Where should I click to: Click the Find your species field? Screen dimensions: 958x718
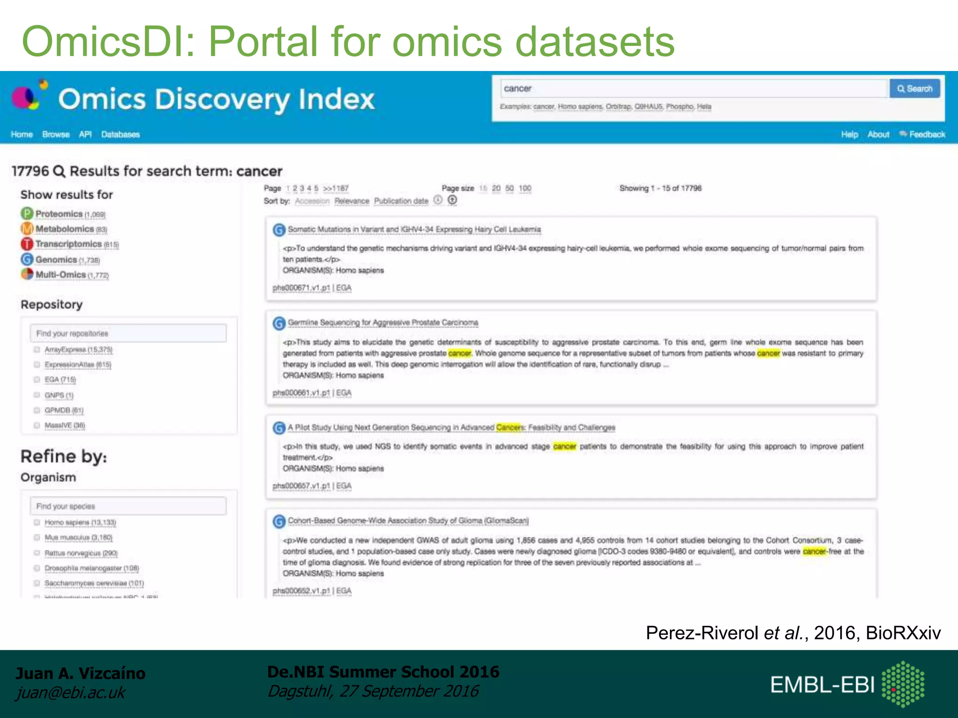point(128,506)
